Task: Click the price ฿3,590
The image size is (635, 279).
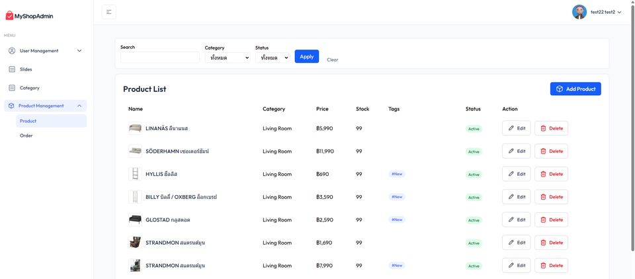Action: click(324, 197)
